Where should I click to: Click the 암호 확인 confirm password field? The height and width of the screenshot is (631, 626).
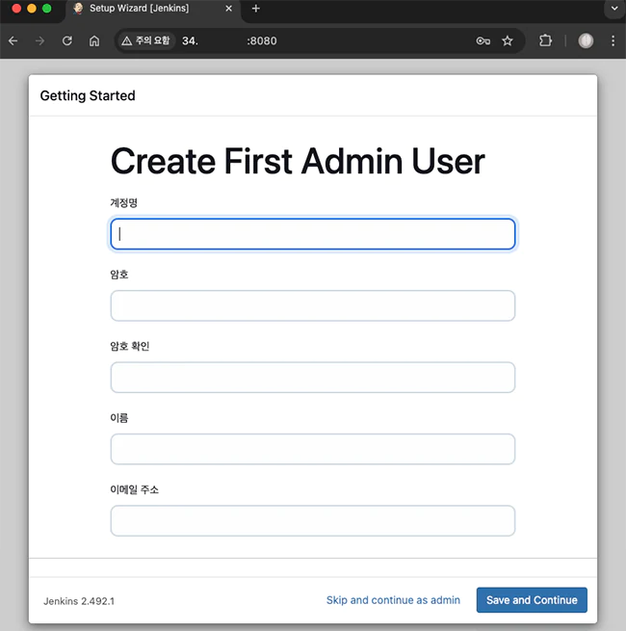click(x=313, y=378)
